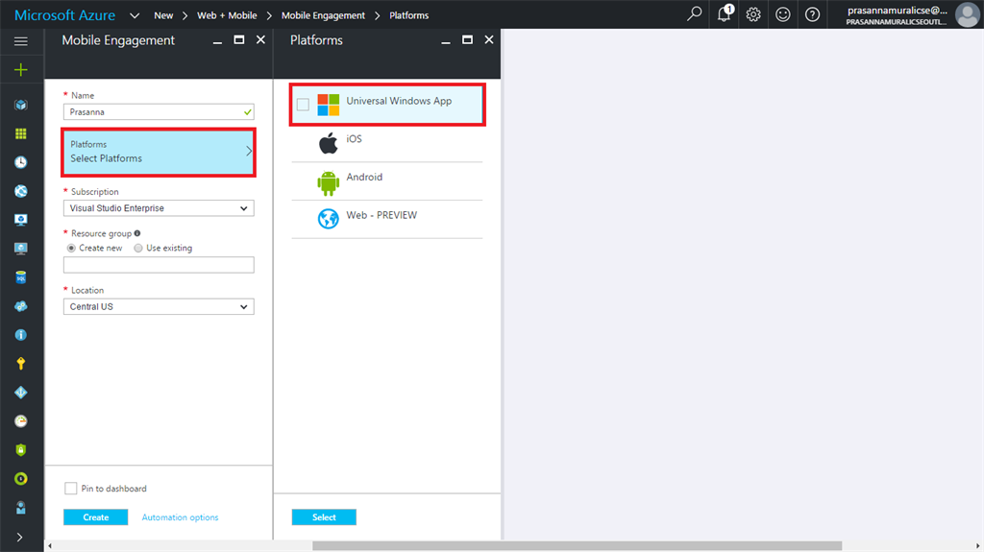Click the Select button
This screenshot has height=552, width=984.
(x=324, y=516)
